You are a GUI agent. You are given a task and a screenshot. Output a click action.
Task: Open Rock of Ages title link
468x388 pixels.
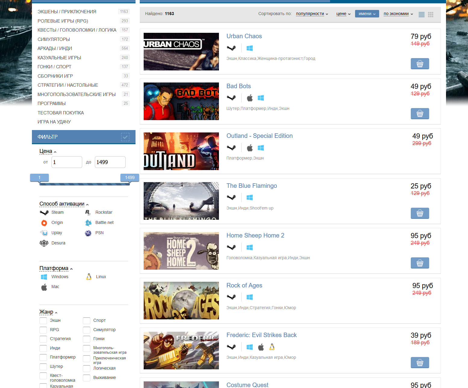(244, 285)
